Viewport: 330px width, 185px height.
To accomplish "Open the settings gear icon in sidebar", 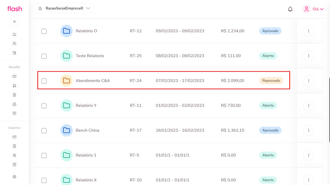I will [14, 177].
